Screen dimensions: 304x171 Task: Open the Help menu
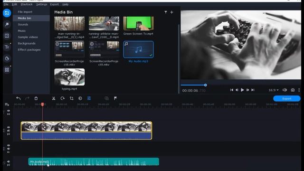click(66, 4)
